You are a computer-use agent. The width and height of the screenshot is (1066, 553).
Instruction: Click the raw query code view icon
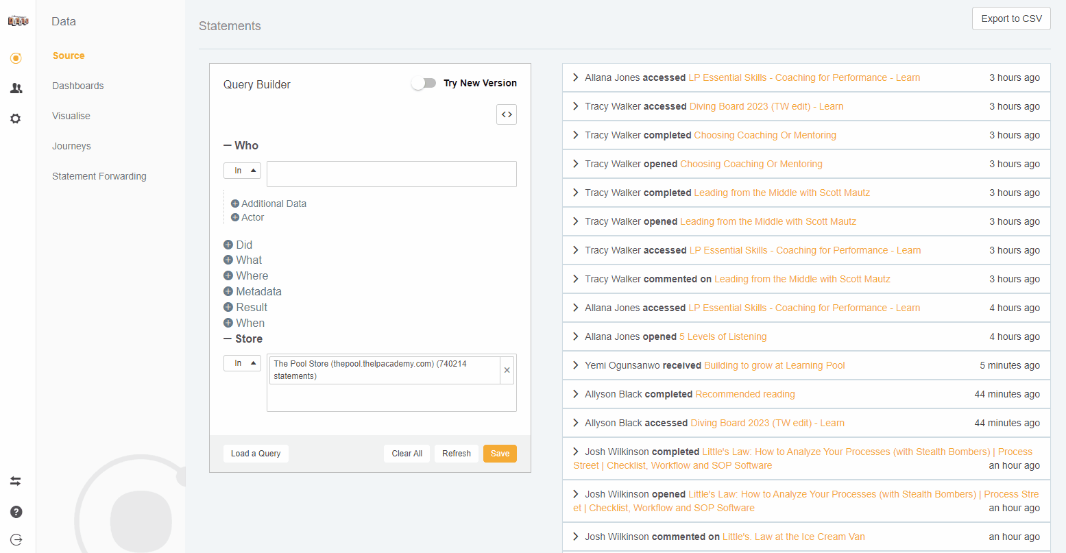click(507, 114)
